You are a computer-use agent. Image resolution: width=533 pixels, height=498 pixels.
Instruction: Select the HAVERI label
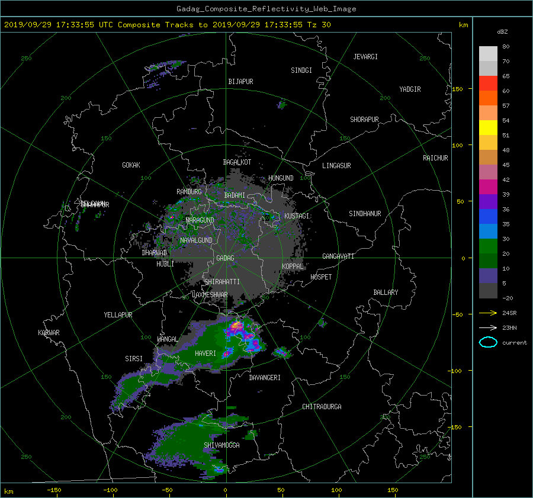pyautogui.click(x=206, y=354)
